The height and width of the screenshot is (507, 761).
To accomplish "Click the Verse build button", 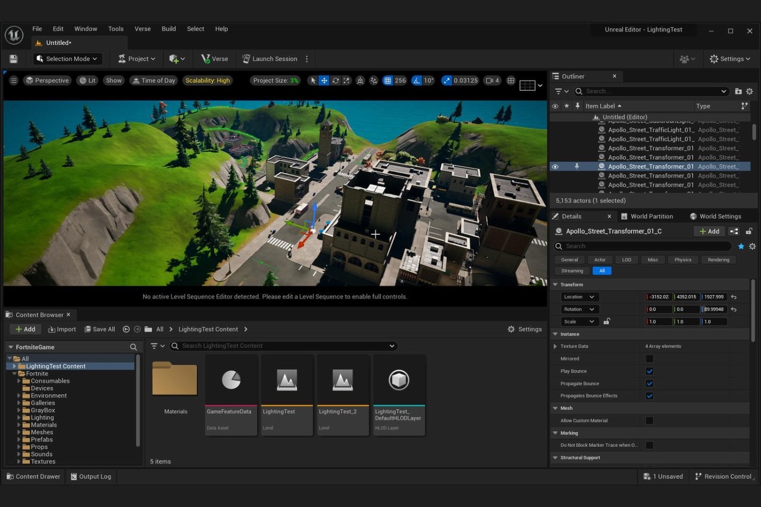I will (x=214, y=59).
